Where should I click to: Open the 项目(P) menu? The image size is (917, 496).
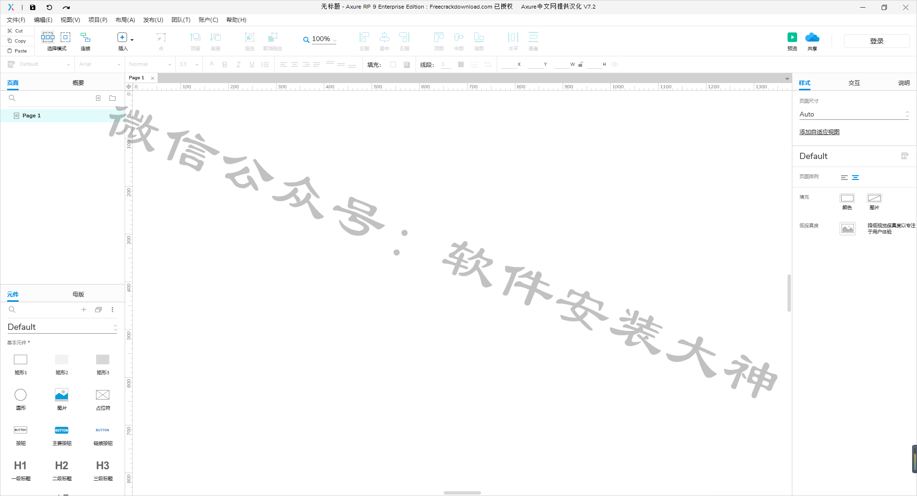tap(98, 20)
